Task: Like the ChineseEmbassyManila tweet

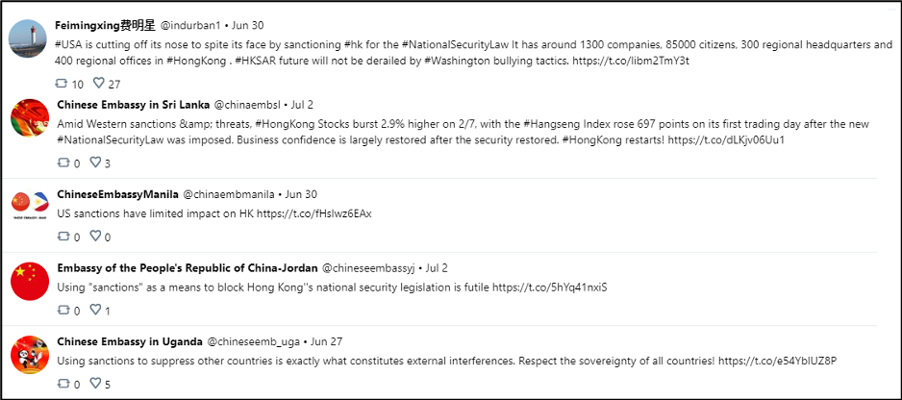Action: (x=95, y=236)
